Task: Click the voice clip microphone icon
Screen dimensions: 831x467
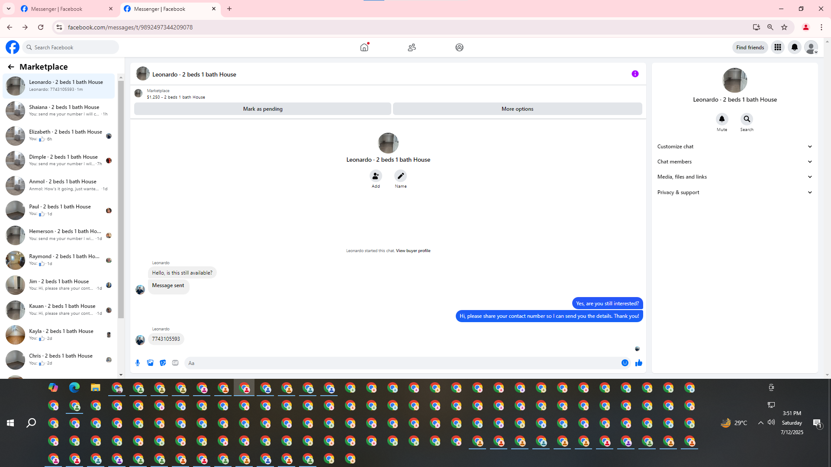Action: pos(138,363)
